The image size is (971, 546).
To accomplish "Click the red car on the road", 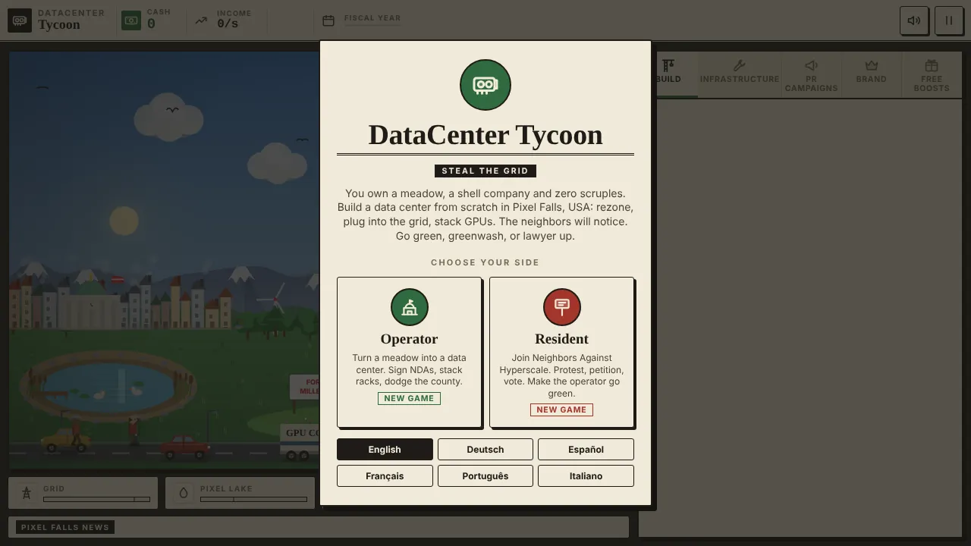I will pyautogui.click(x=185, y=447).
